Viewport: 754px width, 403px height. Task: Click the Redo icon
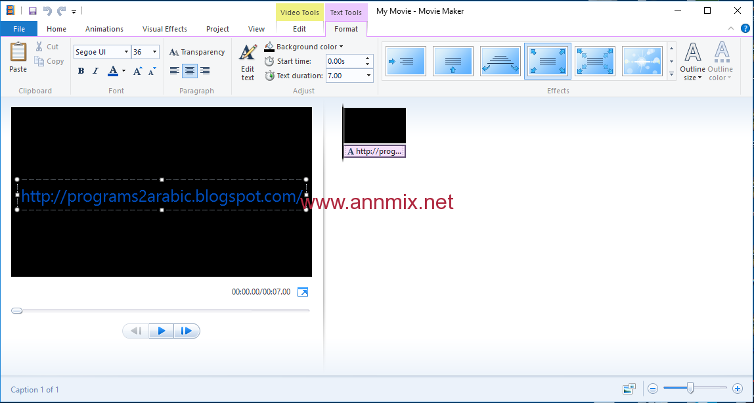point(62,11)
